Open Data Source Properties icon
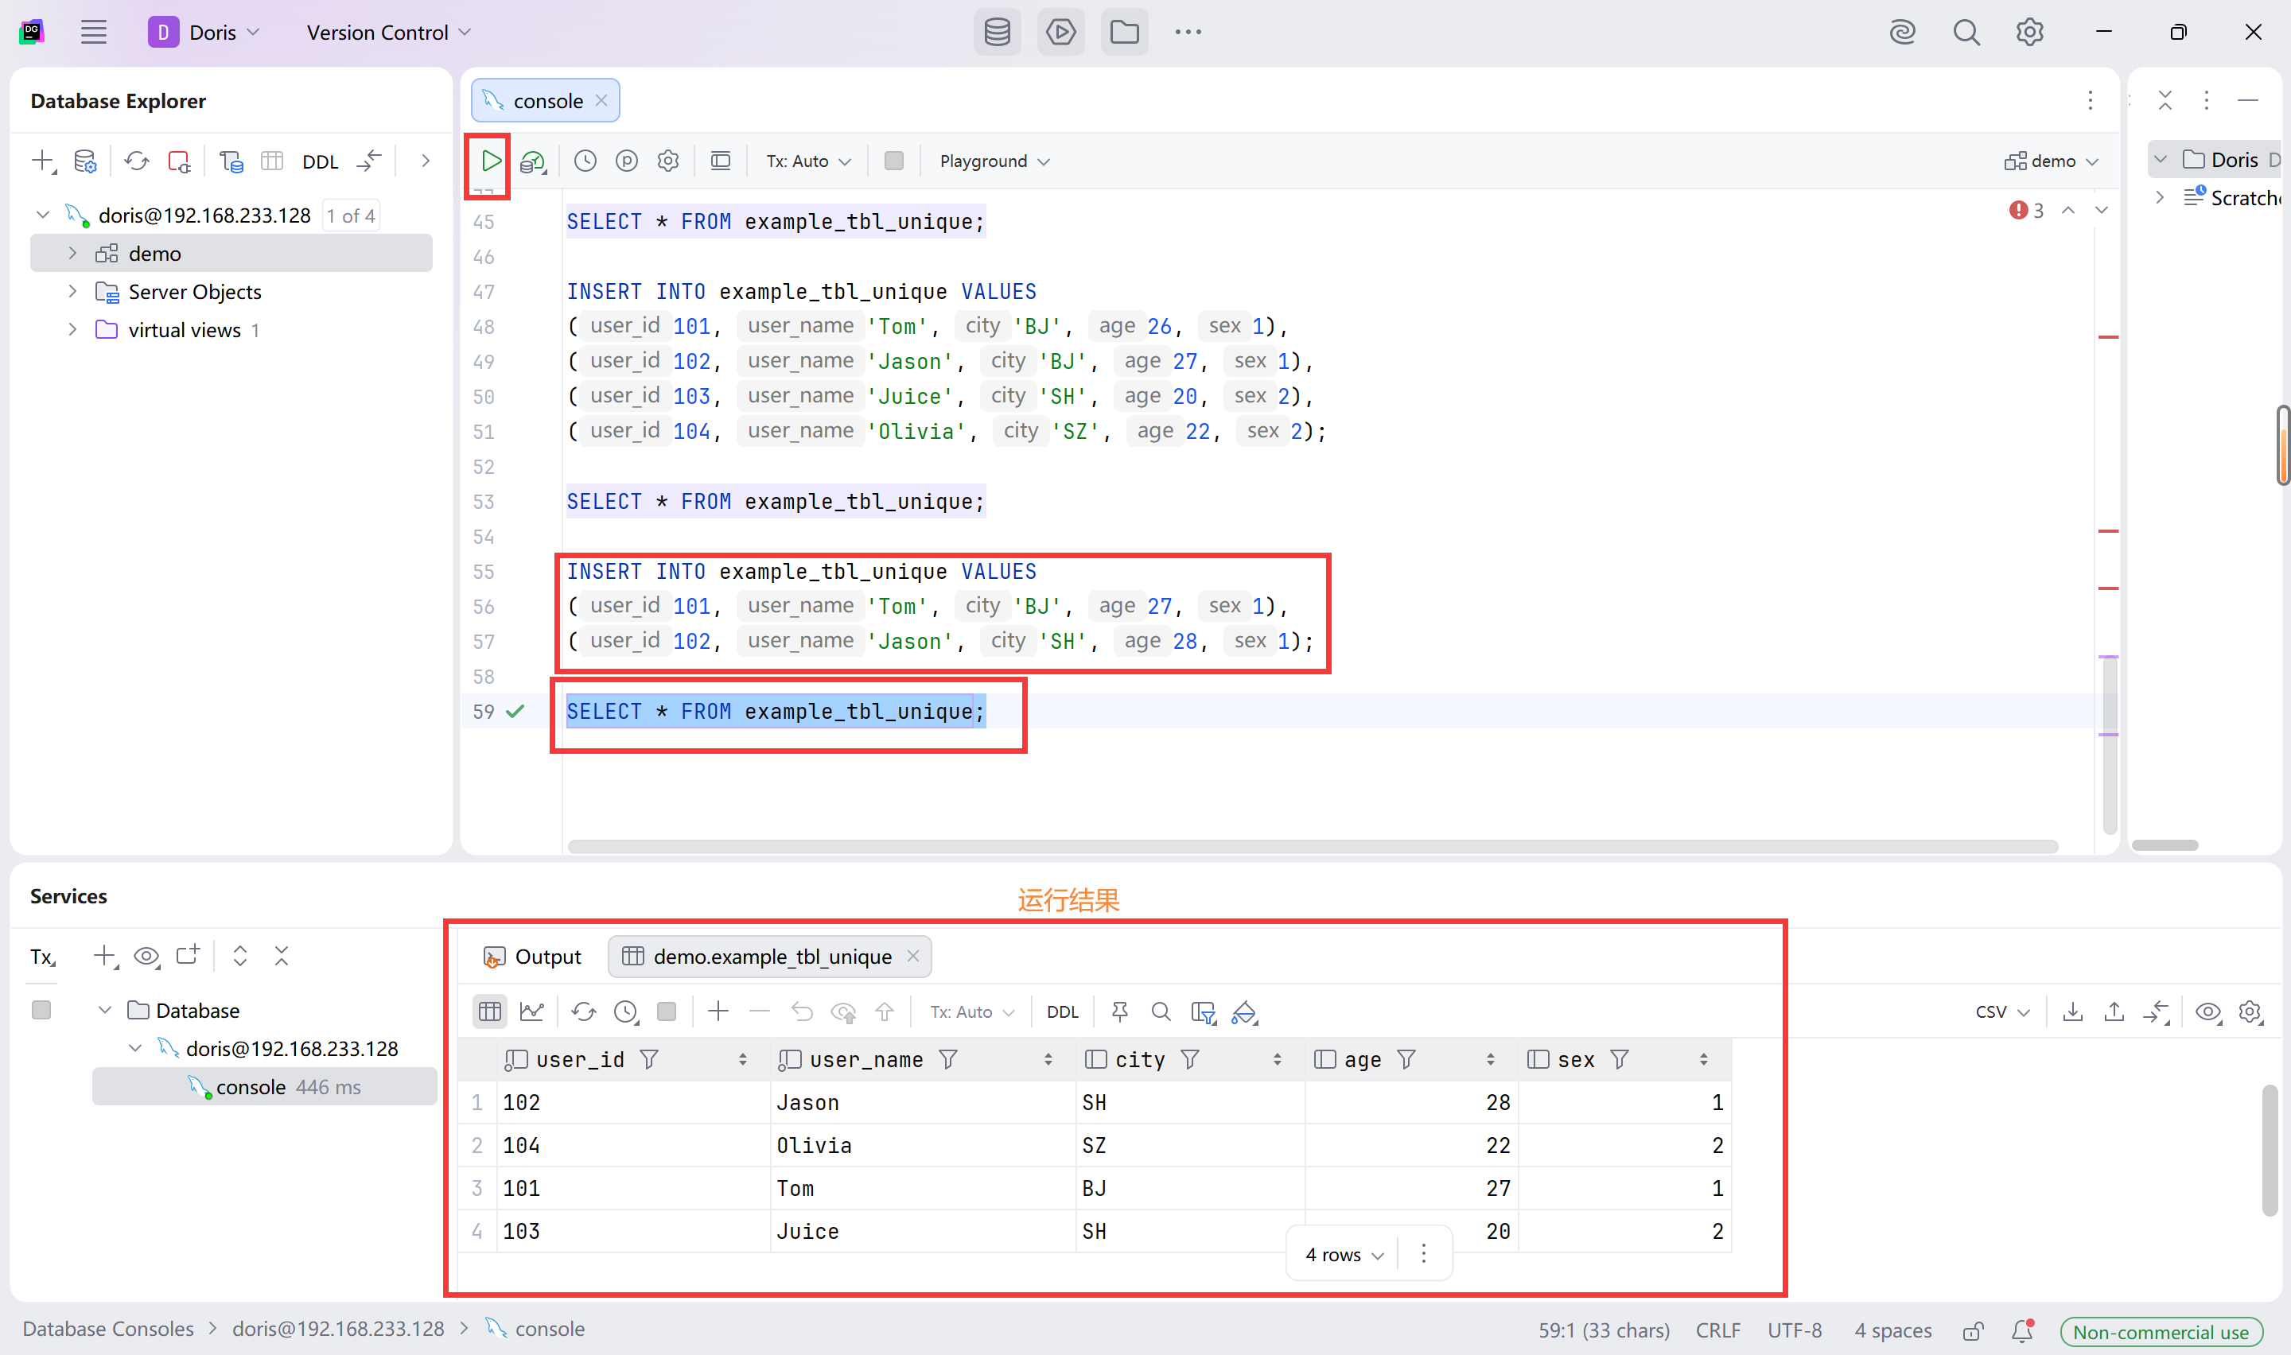 point(85,161)
